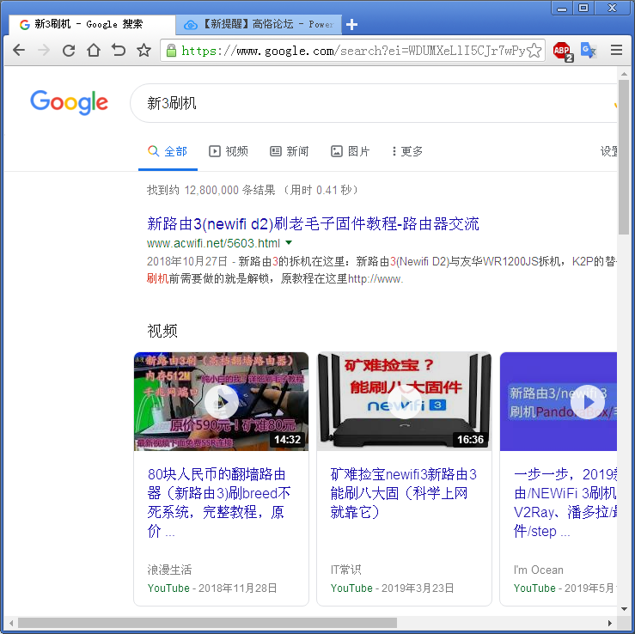Image resolution: width=635 pixels, height=634 pixels.
Task: Click the scroll left arrow
Action: [x=11, y=623]
